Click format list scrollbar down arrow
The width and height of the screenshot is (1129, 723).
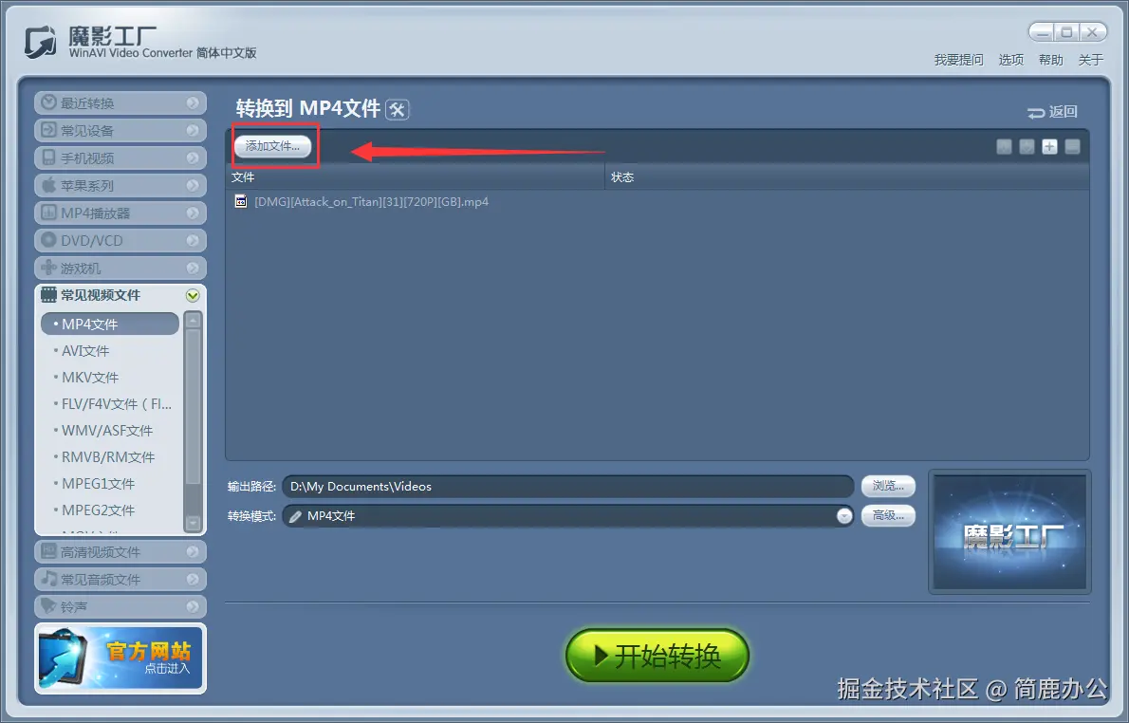point(193,524)
